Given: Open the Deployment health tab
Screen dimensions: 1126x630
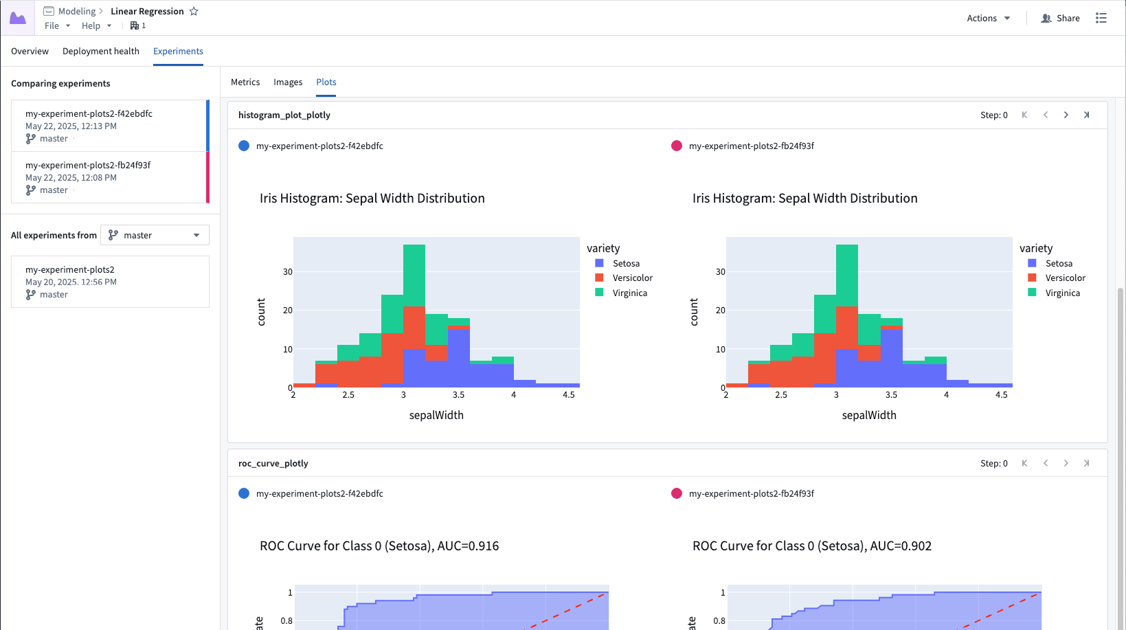Looking at the screenshot, I should [x=100, y=51].
